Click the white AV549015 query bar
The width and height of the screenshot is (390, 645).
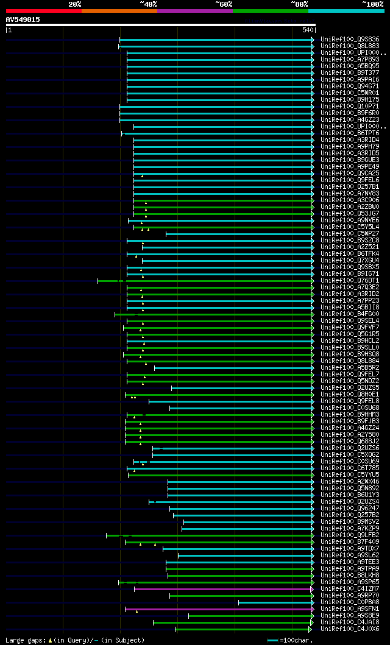(160, 25)
